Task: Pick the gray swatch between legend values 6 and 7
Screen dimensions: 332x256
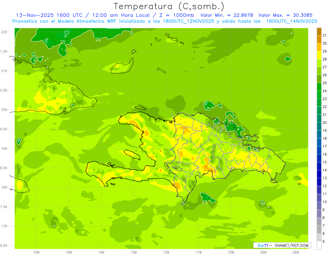Action: (319, 229)
